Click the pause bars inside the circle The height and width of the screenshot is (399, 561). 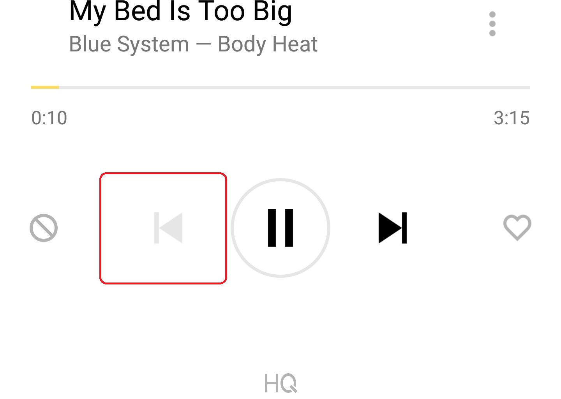pyautogui.click(x=280, y=228)
